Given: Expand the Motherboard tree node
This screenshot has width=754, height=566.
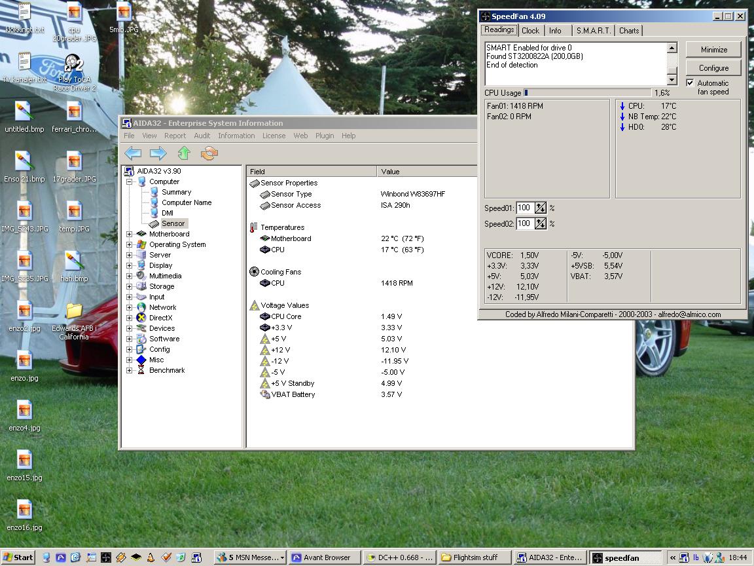Looking at the screenshot, I should coord(129,235).
